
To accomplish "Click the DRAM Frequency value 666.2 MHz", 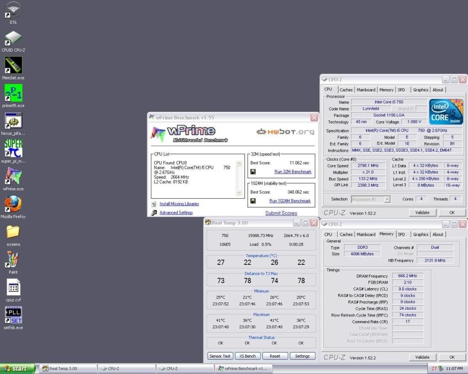I will click(407, 276).
